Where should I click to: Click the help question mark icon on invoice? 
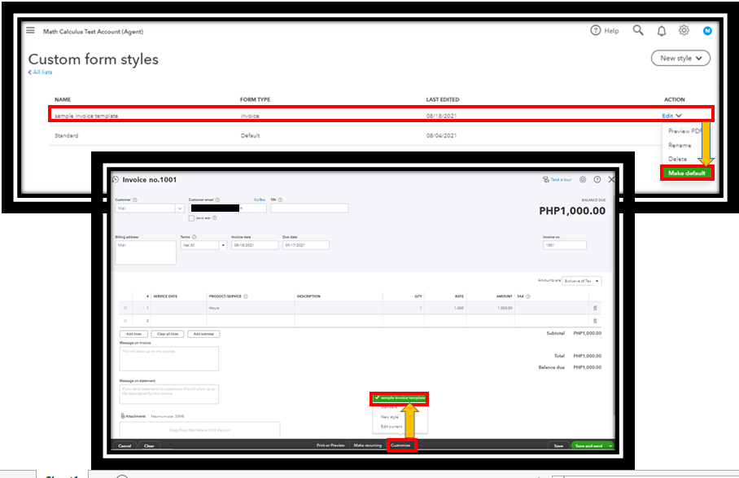[x=597, y=180]
